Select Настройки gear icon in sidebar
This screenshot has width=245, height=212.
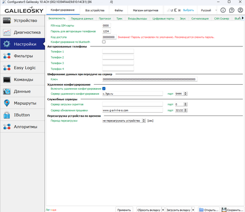coord(7,44)
